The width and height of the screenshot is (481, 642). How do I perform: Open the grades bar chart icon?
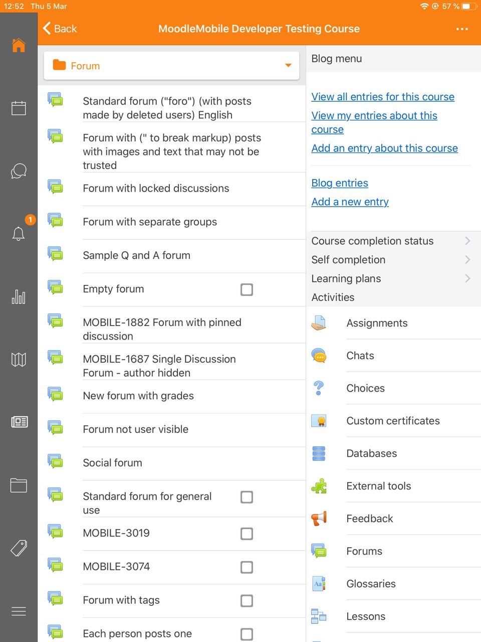click(19, 296)
